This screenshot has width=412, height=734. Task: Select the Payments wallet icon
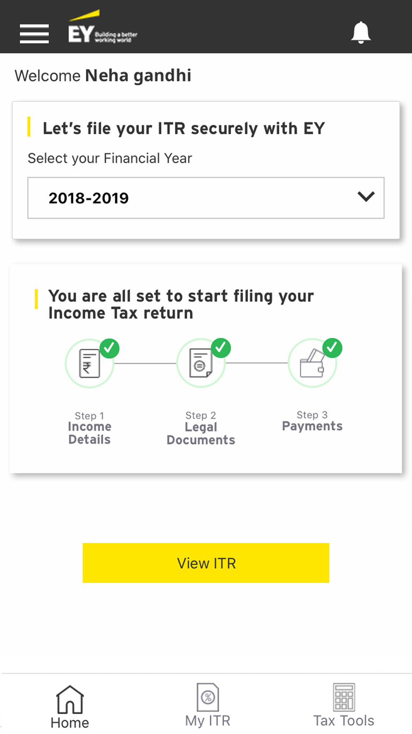tap(312, 363)
